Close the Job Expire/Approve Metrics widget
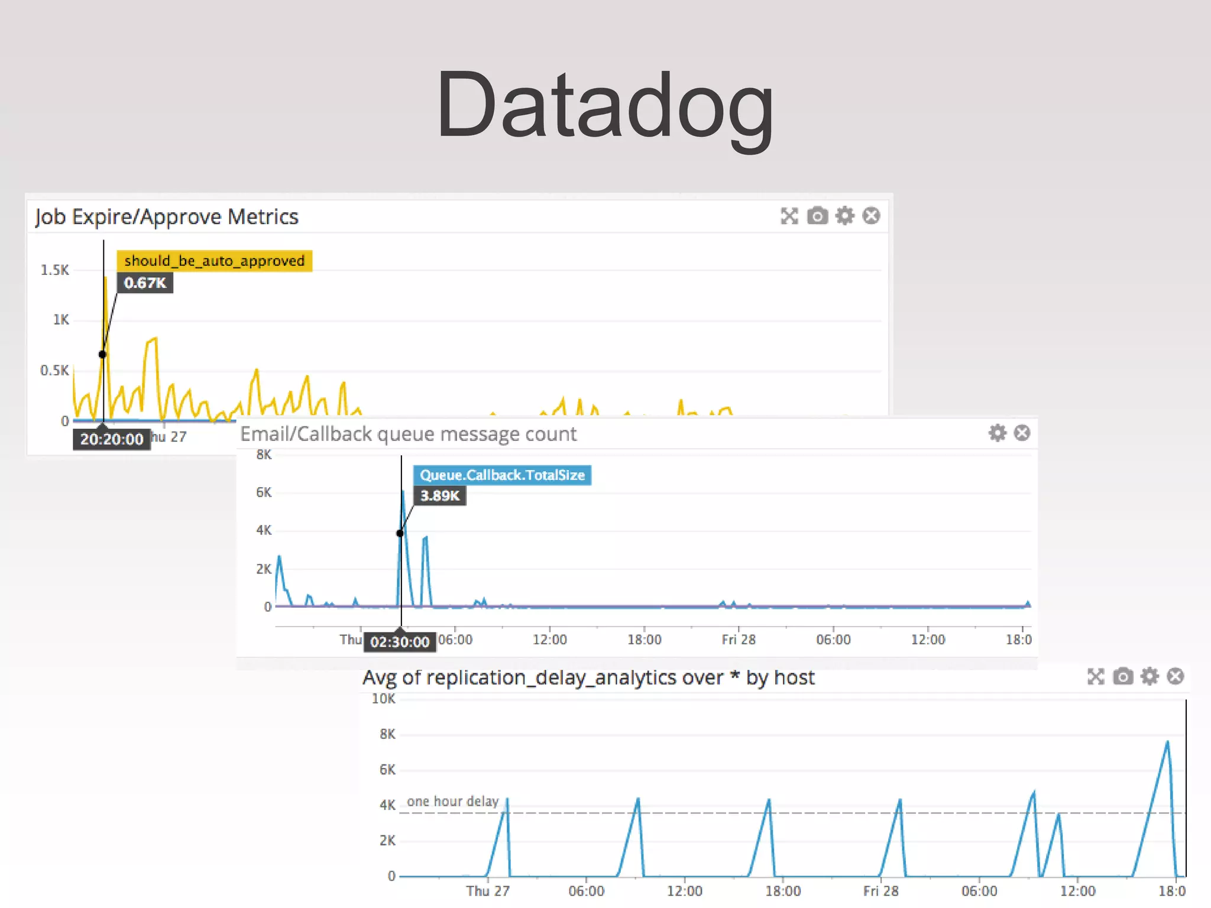 pos(871,216)
